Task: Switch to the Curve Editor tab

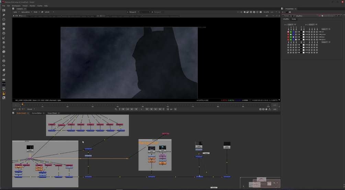Action: pos(37,113)
